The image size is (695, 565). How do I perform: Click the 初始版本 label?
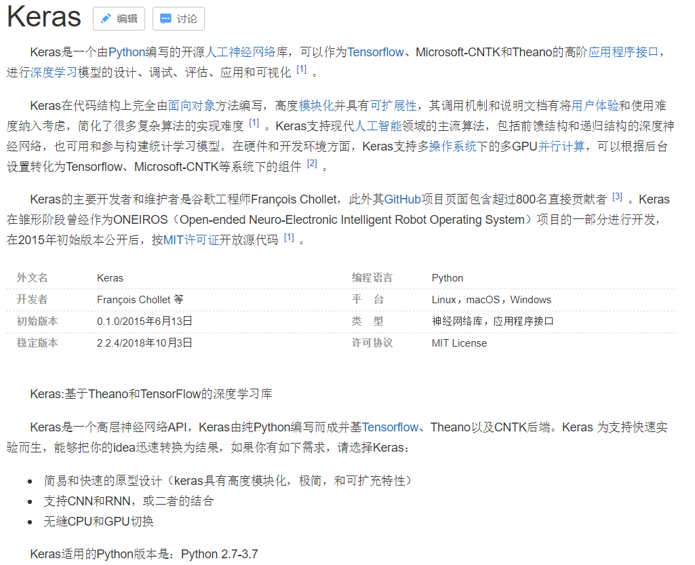(x=37, y=321)
